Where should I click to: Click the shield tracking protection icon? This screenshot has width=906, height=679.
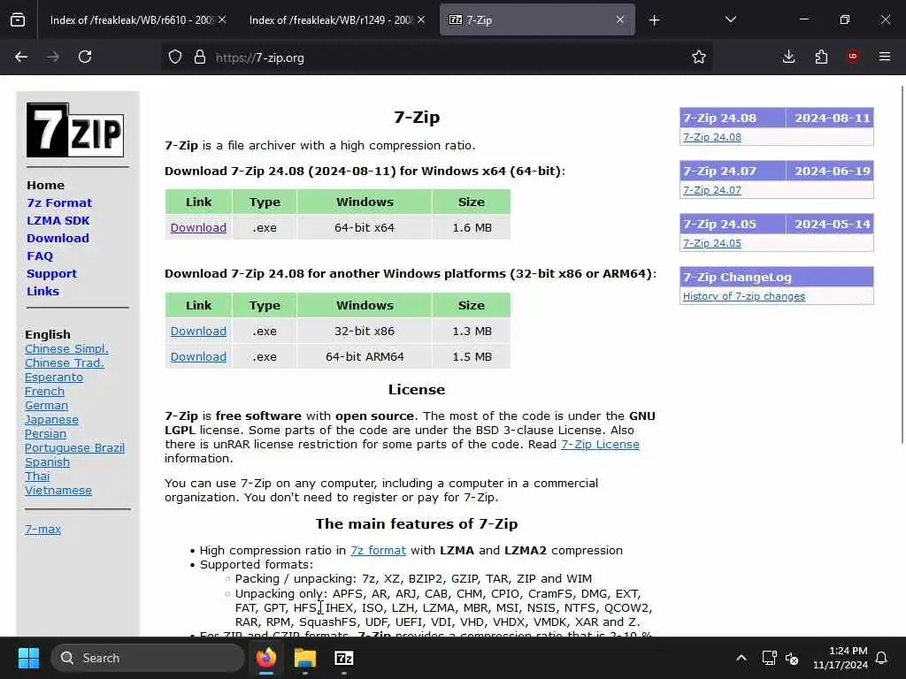[175, 57]
